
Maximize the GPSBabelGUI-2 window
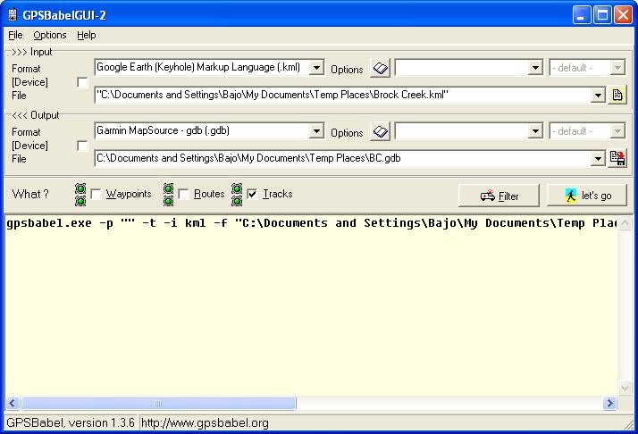602,15
